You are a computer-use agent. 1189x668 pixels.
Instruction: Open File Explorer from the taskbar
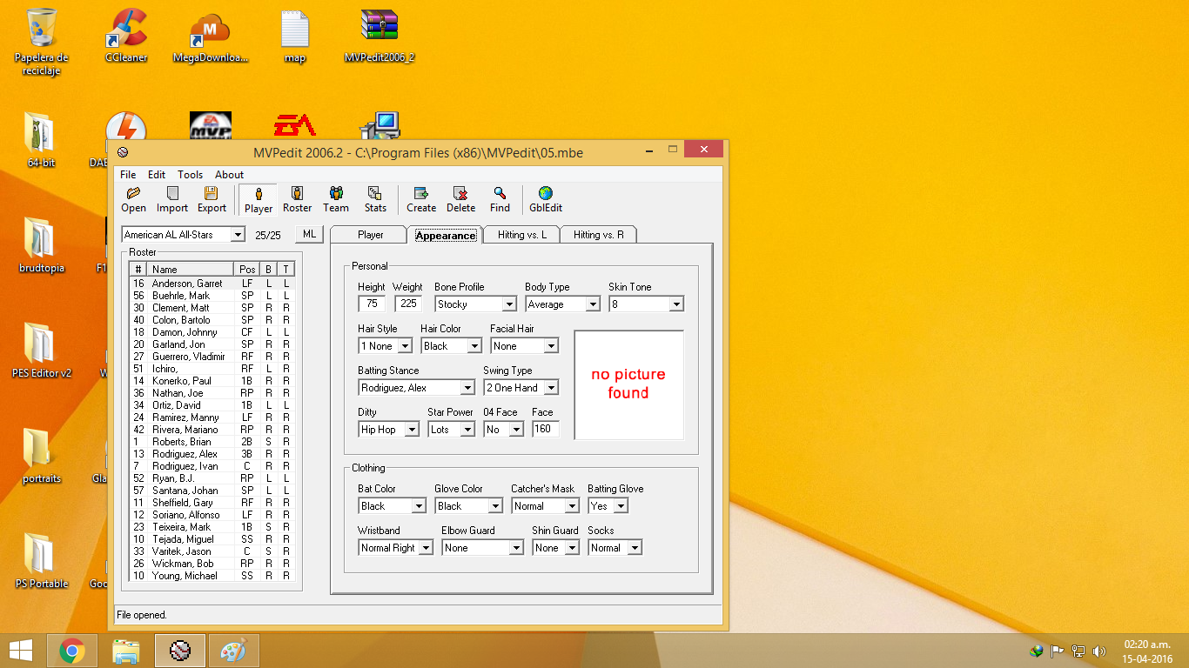(x=126, y=651)
